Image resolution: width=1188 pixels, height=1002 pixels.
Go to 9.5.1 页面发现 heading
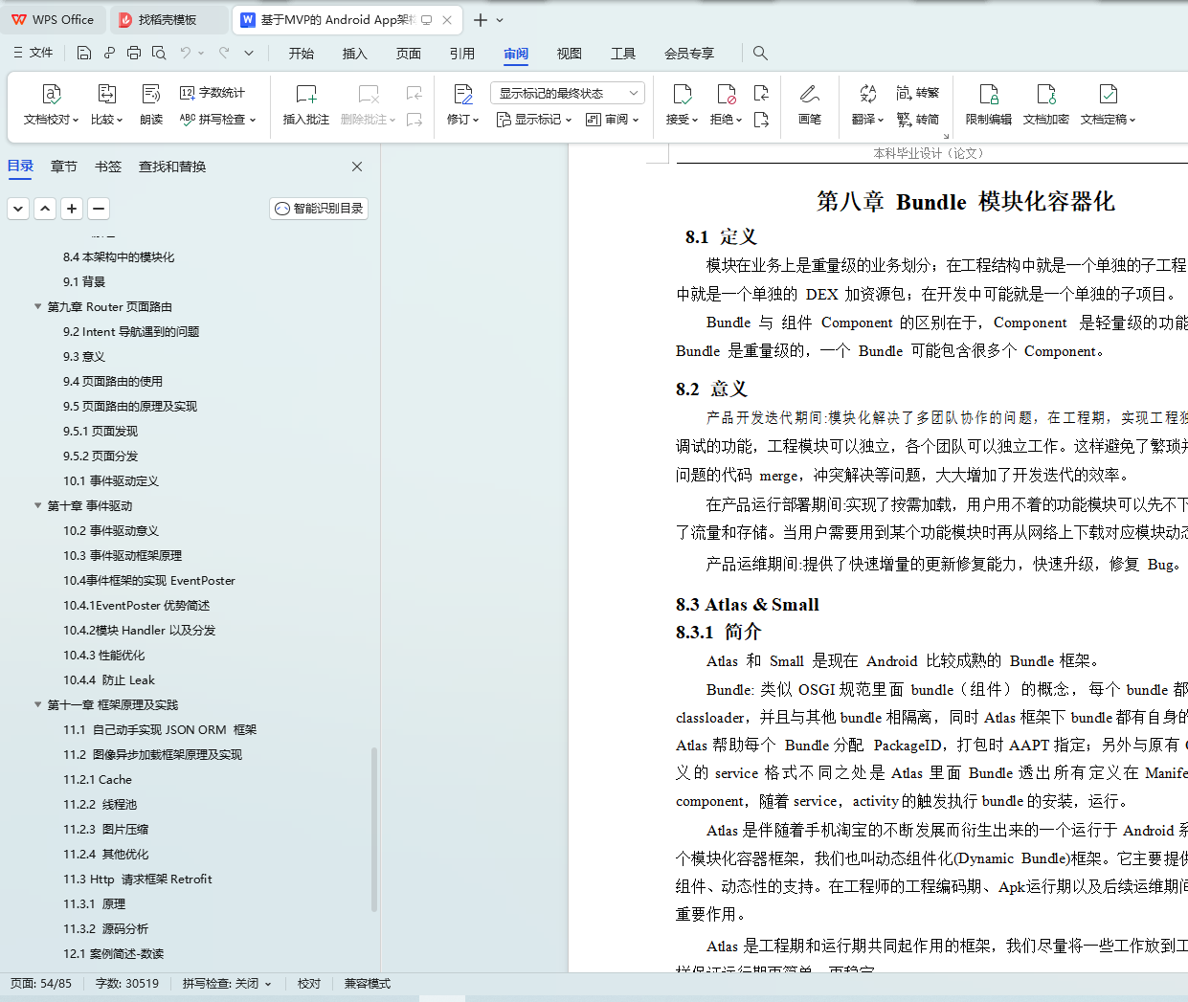pyautogui.click(x=101, y=431)
